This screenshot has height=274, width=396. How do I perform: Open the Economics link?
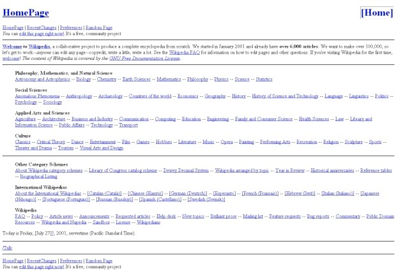pyautogui.click(x=188, y=96)
